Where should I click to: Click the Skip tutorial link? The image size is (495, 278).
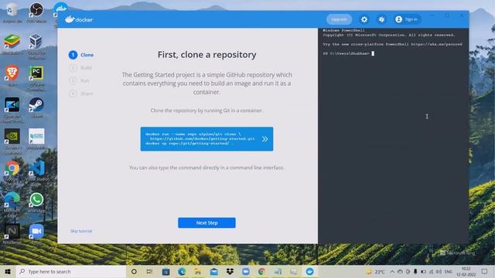[x=81, y=231]
